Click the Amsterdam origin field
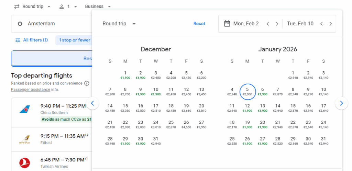Screen dimensions: 352x171 52,24
